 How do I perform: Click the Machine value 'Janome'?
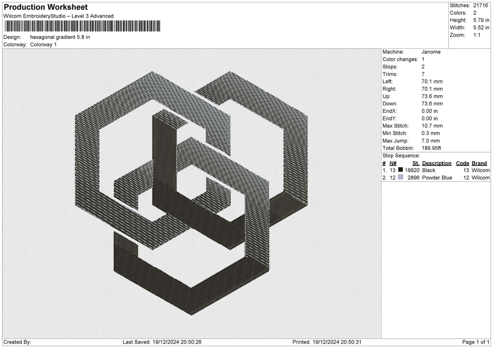point(431,52)
